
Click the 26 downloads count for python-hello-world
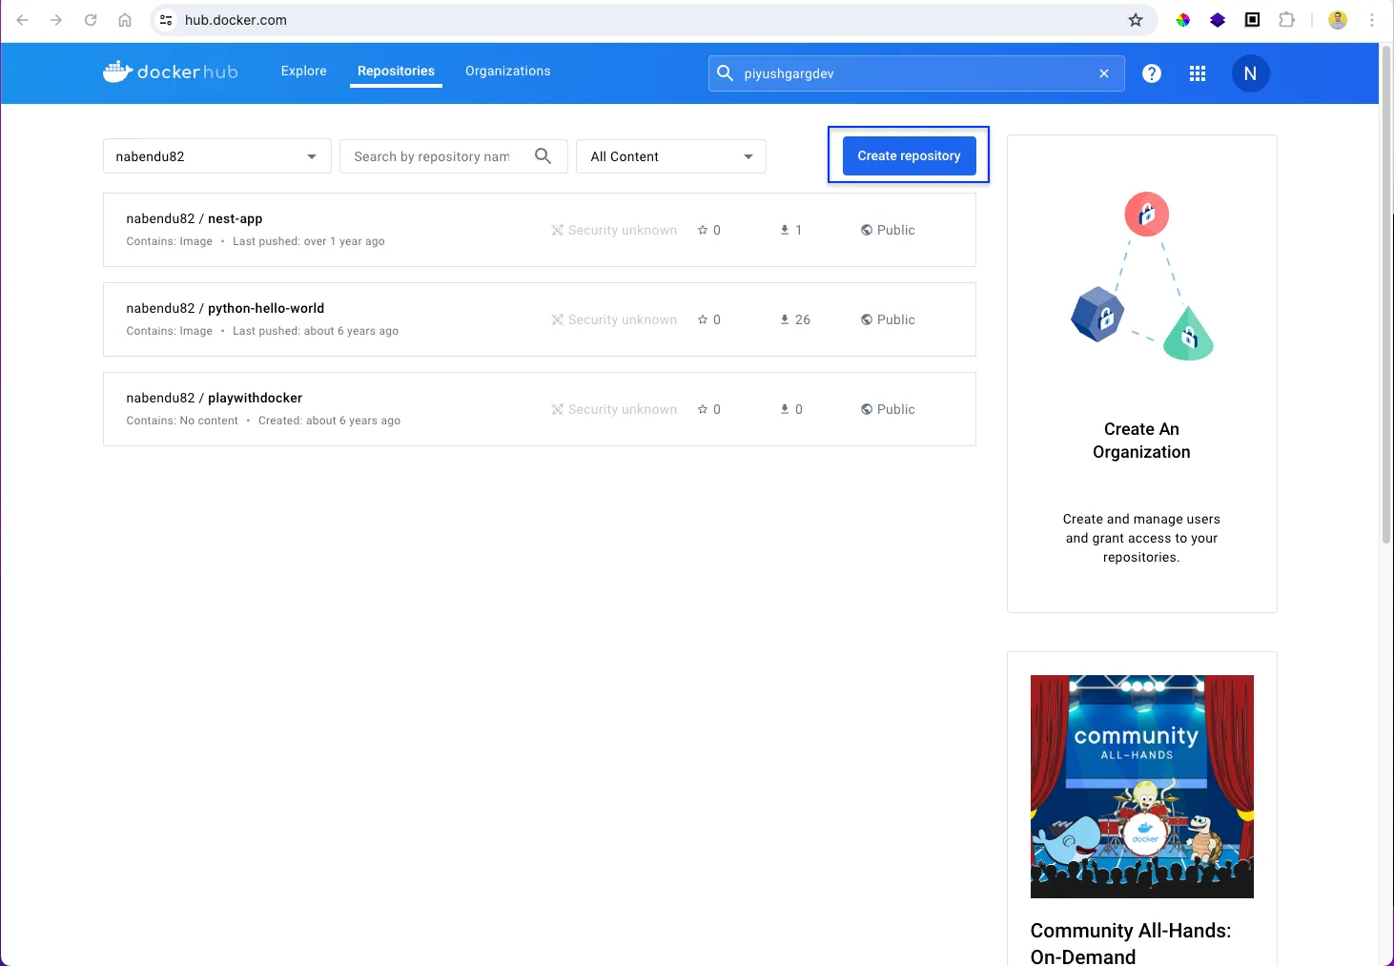click(x=795, y=319)
